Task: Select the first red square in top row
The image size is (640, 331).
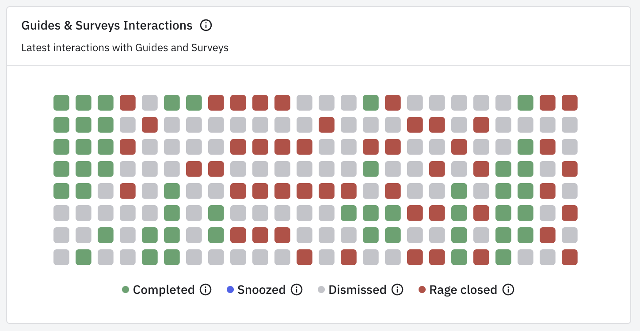Action: [x=128, y=103]
